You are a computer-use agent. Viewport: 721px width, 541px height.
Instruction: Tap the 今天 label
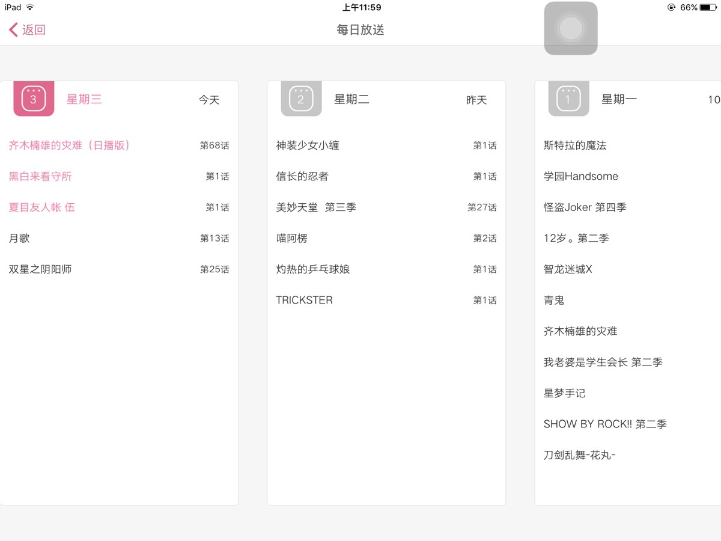(x=209, y=100)
